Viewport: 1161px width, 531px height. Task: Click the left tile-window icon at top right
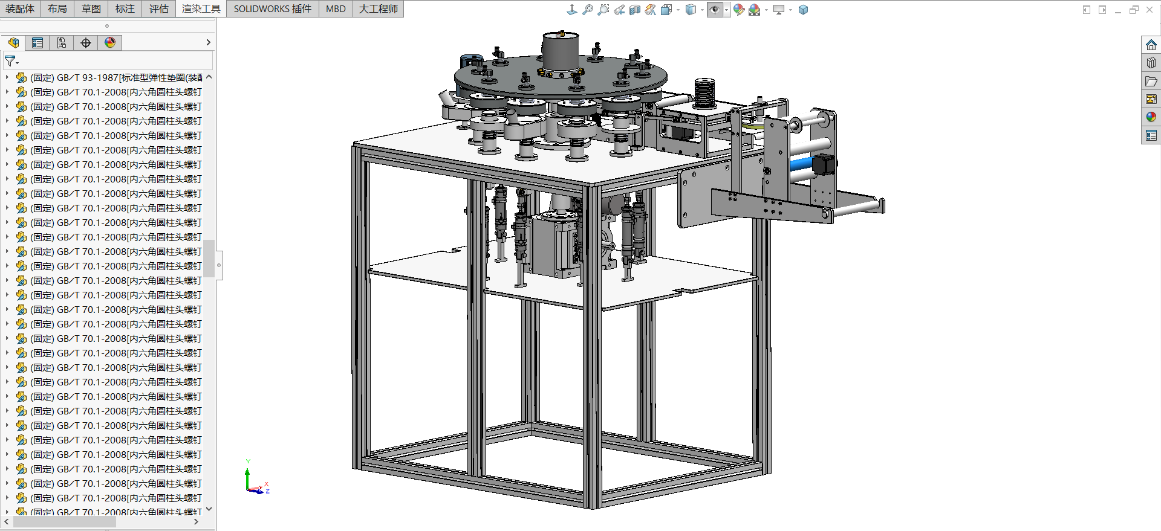click(1087, 10)
